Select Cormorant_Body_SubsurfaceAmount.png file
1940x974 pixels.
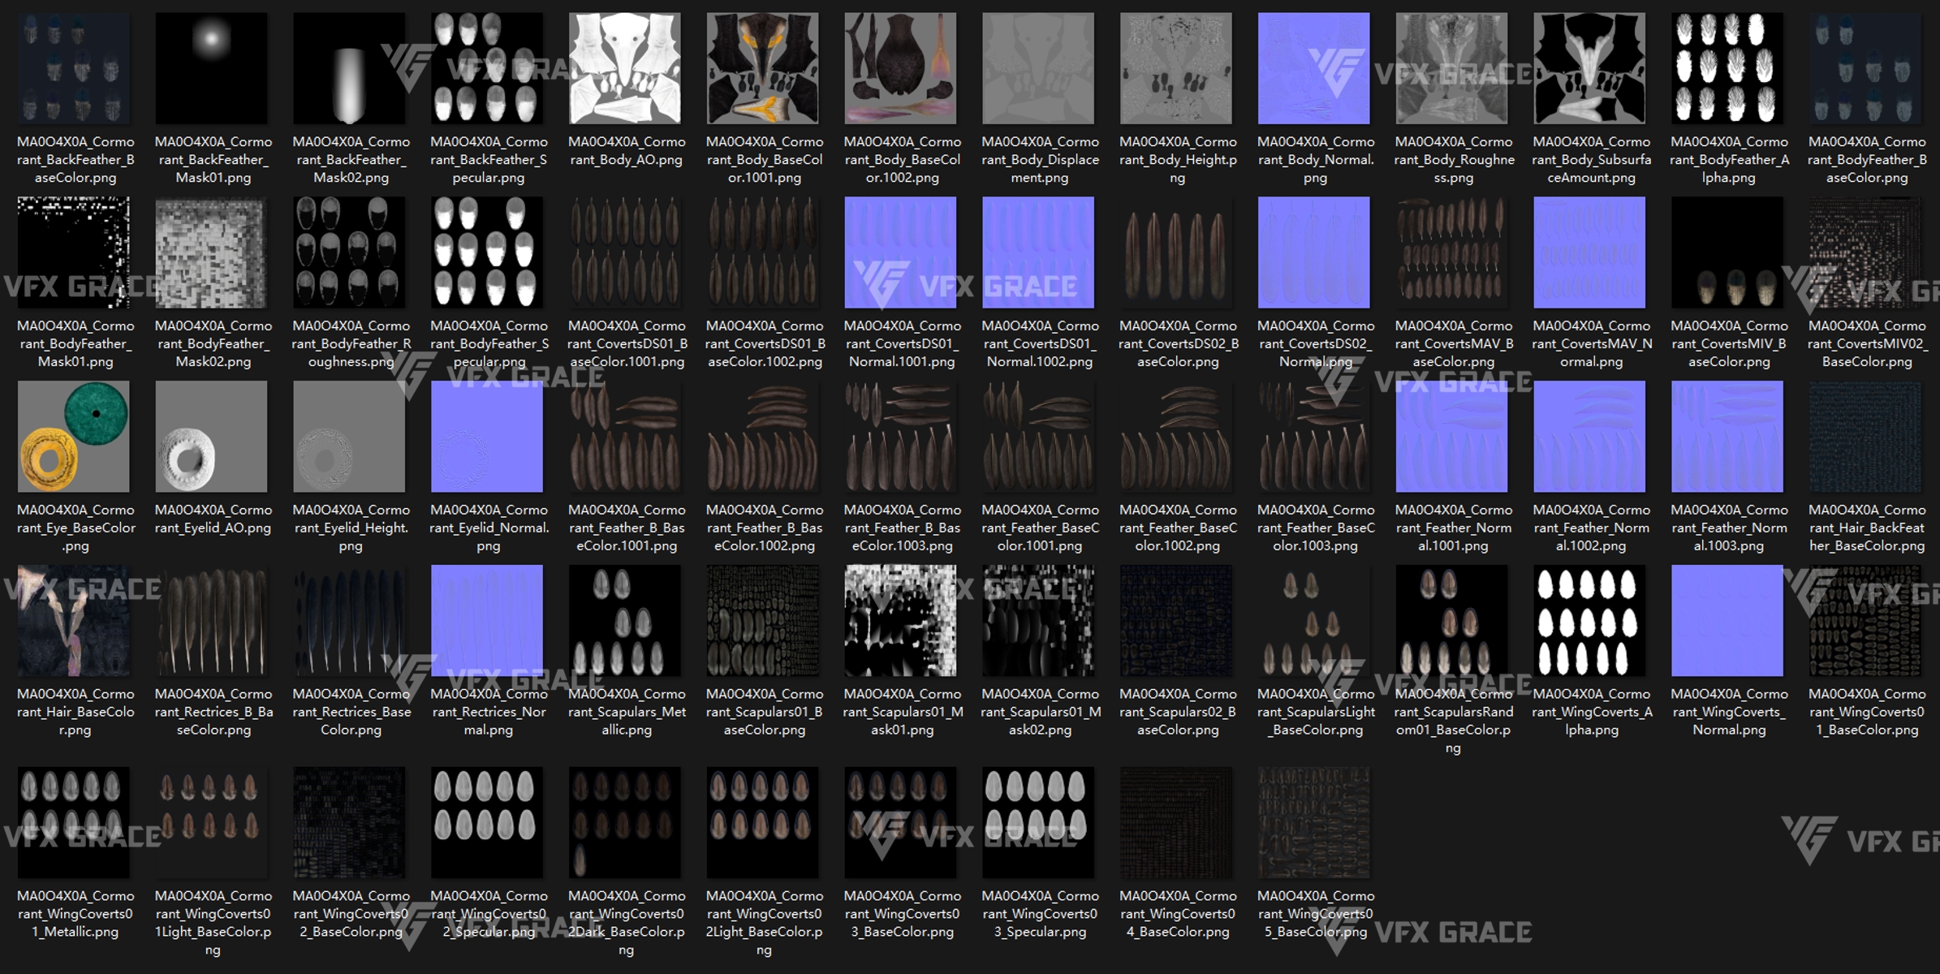(1589, 68)
